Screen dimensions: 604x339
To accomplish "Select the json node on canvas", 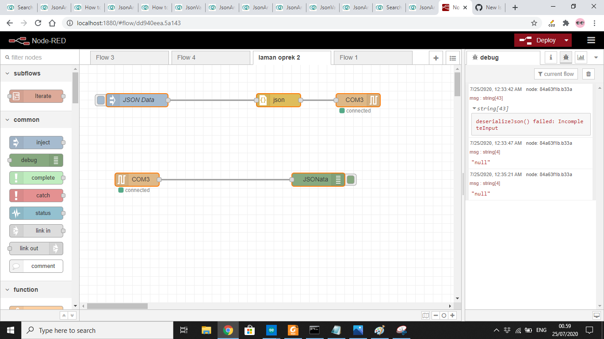I will click(279, 100).
